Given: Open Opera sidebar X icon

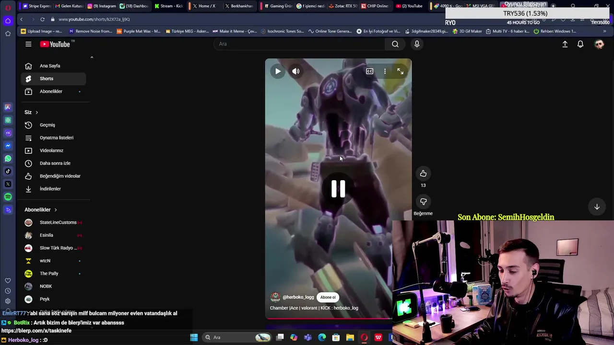Looking at the screenshot, I should click(x=8, y=184).
